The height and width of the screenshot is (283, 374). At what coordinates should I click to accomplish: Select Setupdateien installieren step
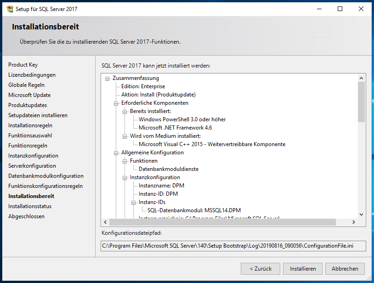click(x=38, y=115)
